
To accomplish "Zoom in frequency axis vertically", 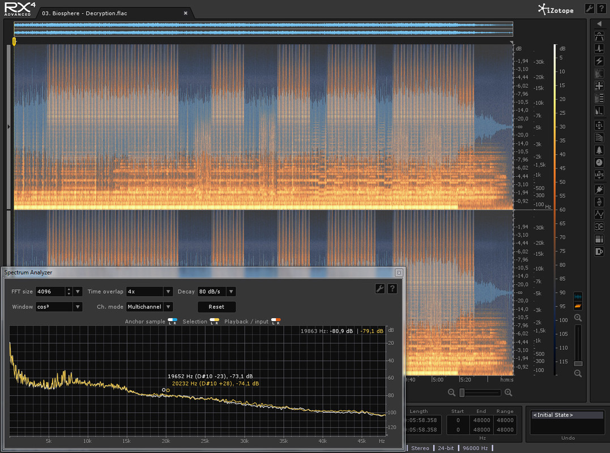I will (x=578, y=318).
